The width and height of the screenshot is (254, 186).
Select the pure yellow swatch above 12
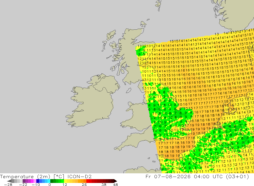click(x=66, y=181)
